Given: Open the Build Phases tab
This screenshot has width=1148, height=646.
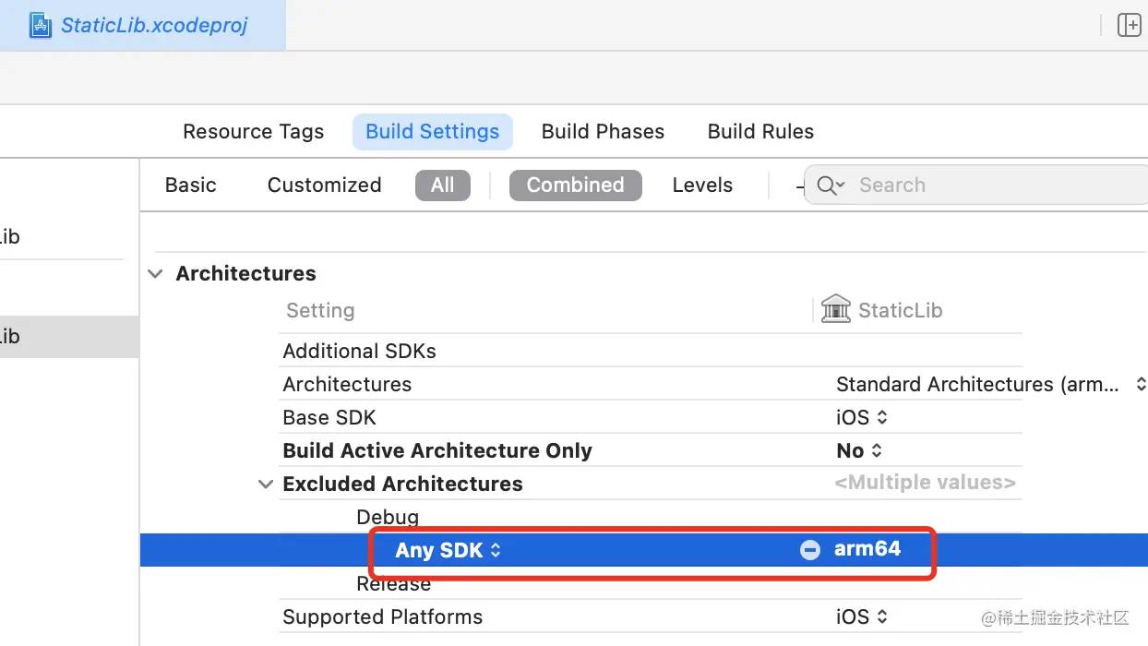Looking at the screenshot, I should coord(603,132).
